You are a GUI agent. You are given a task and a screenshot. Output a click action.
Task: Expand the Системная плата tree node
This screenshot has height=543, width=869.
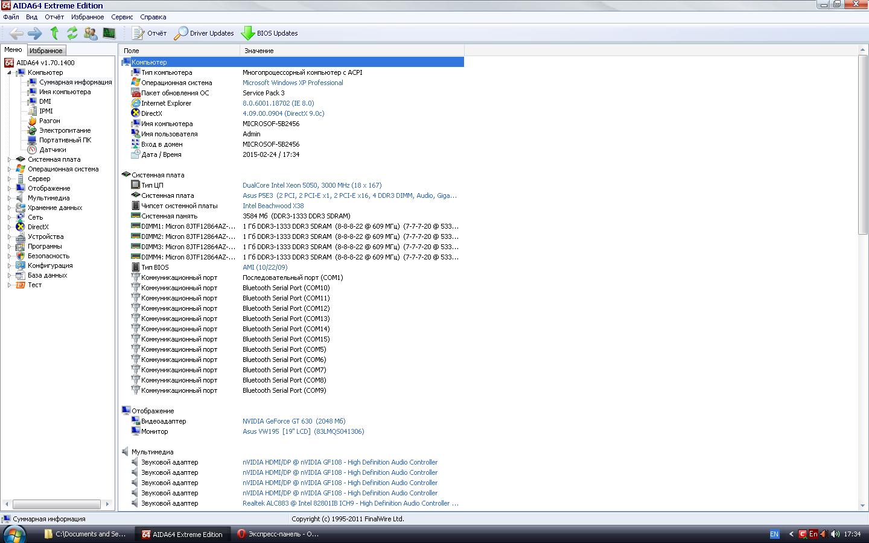click(x=10, y=159)
